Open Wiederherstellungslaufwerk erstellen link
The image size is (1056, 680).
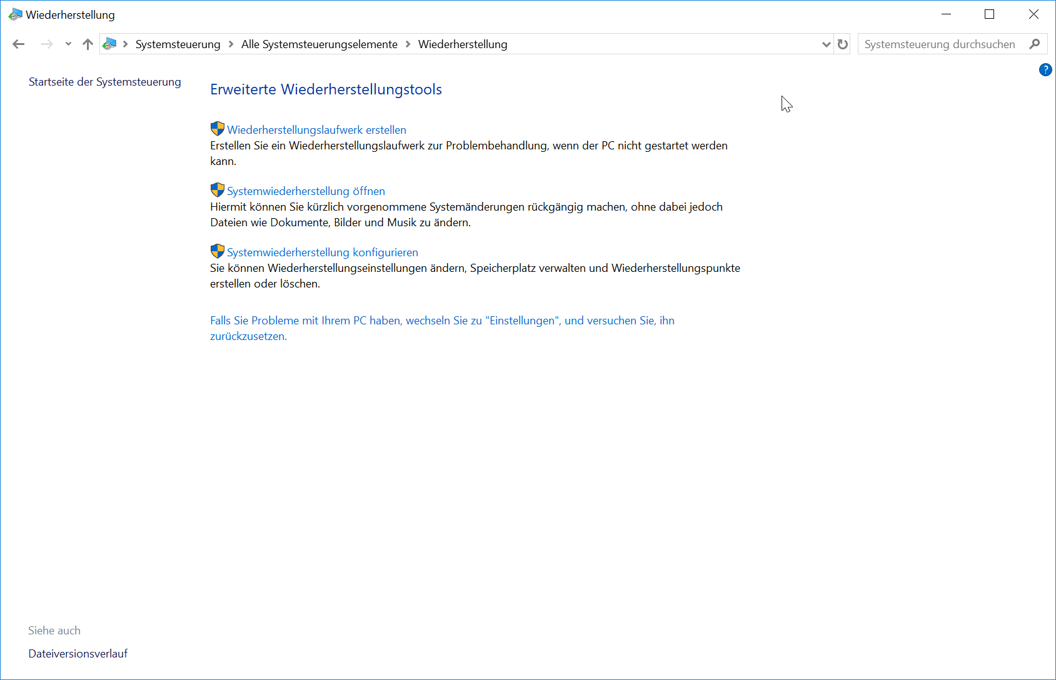[x=316, y=130]
